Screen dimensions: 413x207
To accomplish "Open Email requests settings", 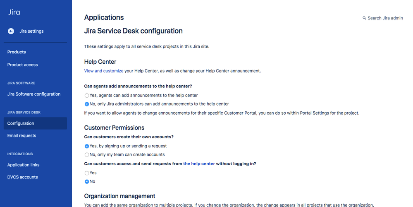I will pyautogui.click(x=21, y=135).
